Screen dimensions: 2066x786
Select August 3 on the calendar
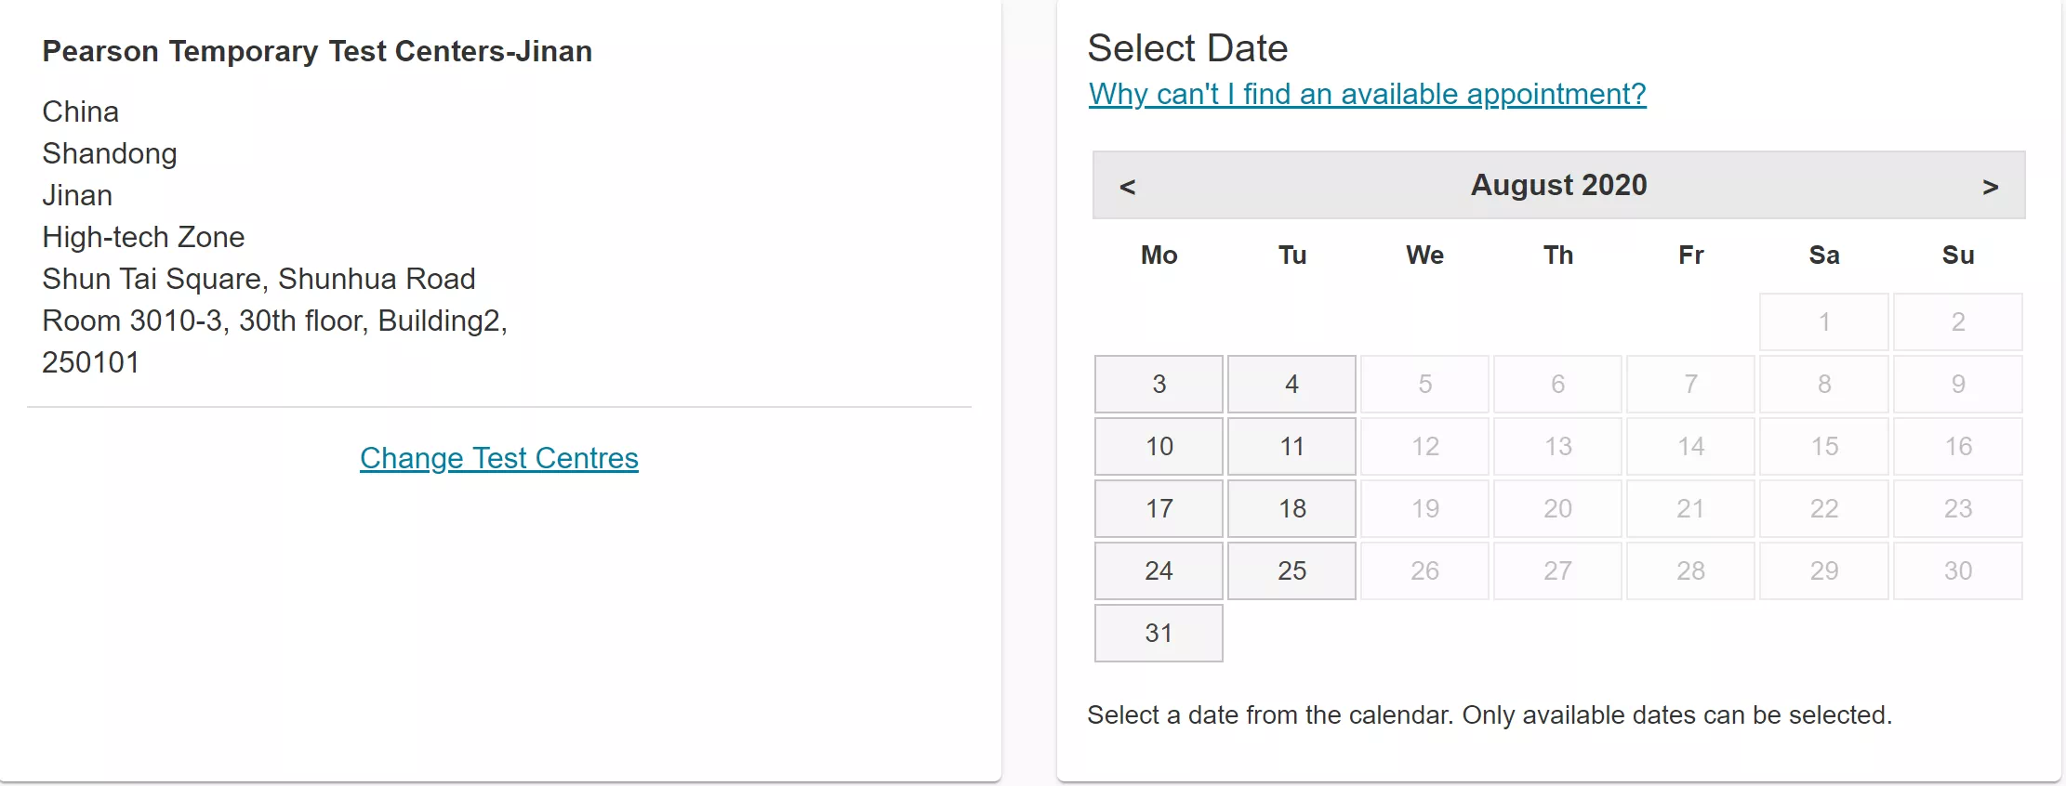pyautogui.click(x=1159, y=384)
